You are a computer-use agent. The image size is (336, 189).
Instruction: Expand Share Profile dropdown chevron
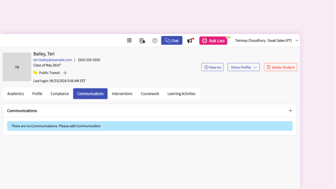pos(255,67)
